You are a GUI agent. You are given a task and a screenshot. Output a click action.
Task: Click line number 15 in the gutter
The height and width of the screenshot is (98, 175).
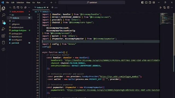37,52
